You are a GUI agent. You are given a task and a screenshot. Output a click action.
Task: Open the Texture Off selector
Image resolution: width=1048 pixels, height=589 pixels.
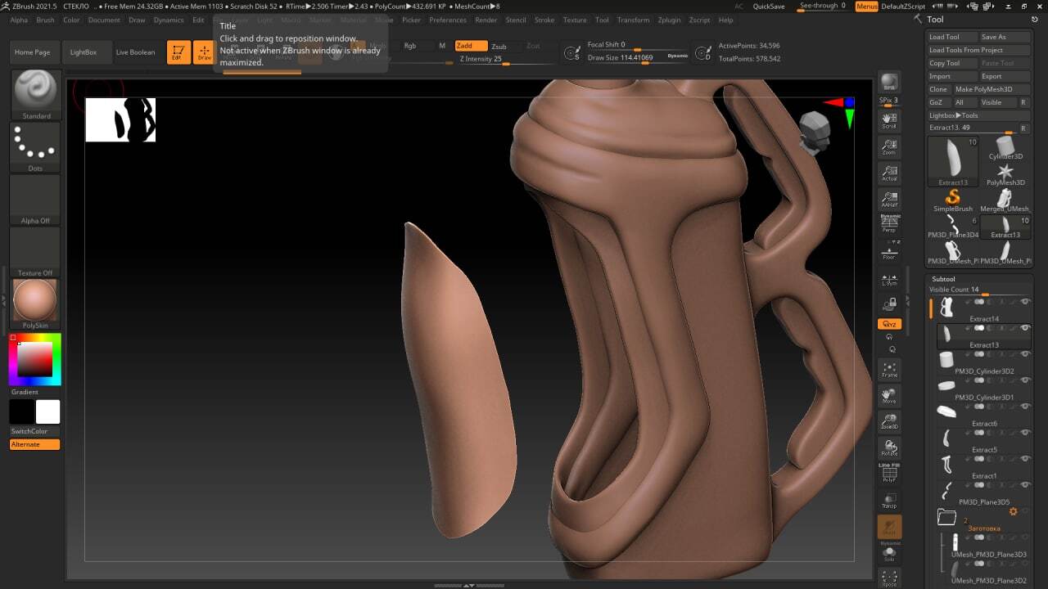35,252
